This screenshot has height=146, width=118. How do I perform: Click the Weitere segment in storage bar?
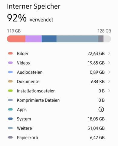click(77, 39)
